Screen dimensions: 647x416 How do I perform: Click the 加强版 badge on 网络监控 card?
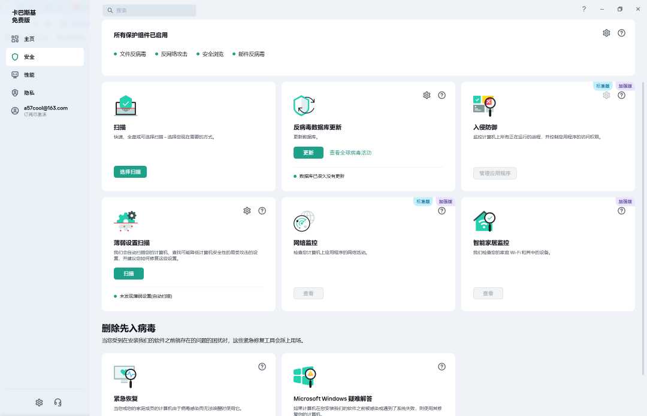point(445,201)
